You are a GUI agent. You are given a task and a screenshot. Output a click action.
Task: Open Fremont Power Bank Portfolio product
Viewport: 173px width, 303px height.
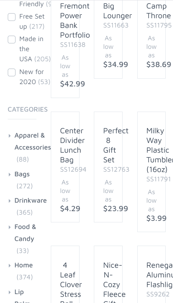(x=75, y=21)
